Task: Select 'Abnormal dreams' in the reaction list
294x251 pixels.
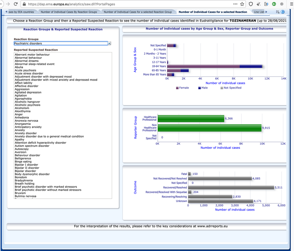Action: (x=26, y=61)
